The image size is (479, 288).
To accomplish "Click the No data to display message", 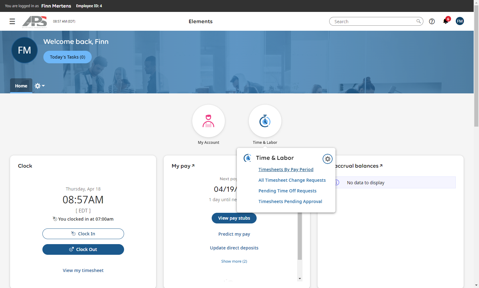I will (x=366, y=183).
